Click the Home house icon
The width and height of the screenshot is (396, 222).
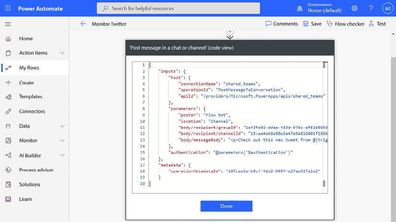coord(8,38)
